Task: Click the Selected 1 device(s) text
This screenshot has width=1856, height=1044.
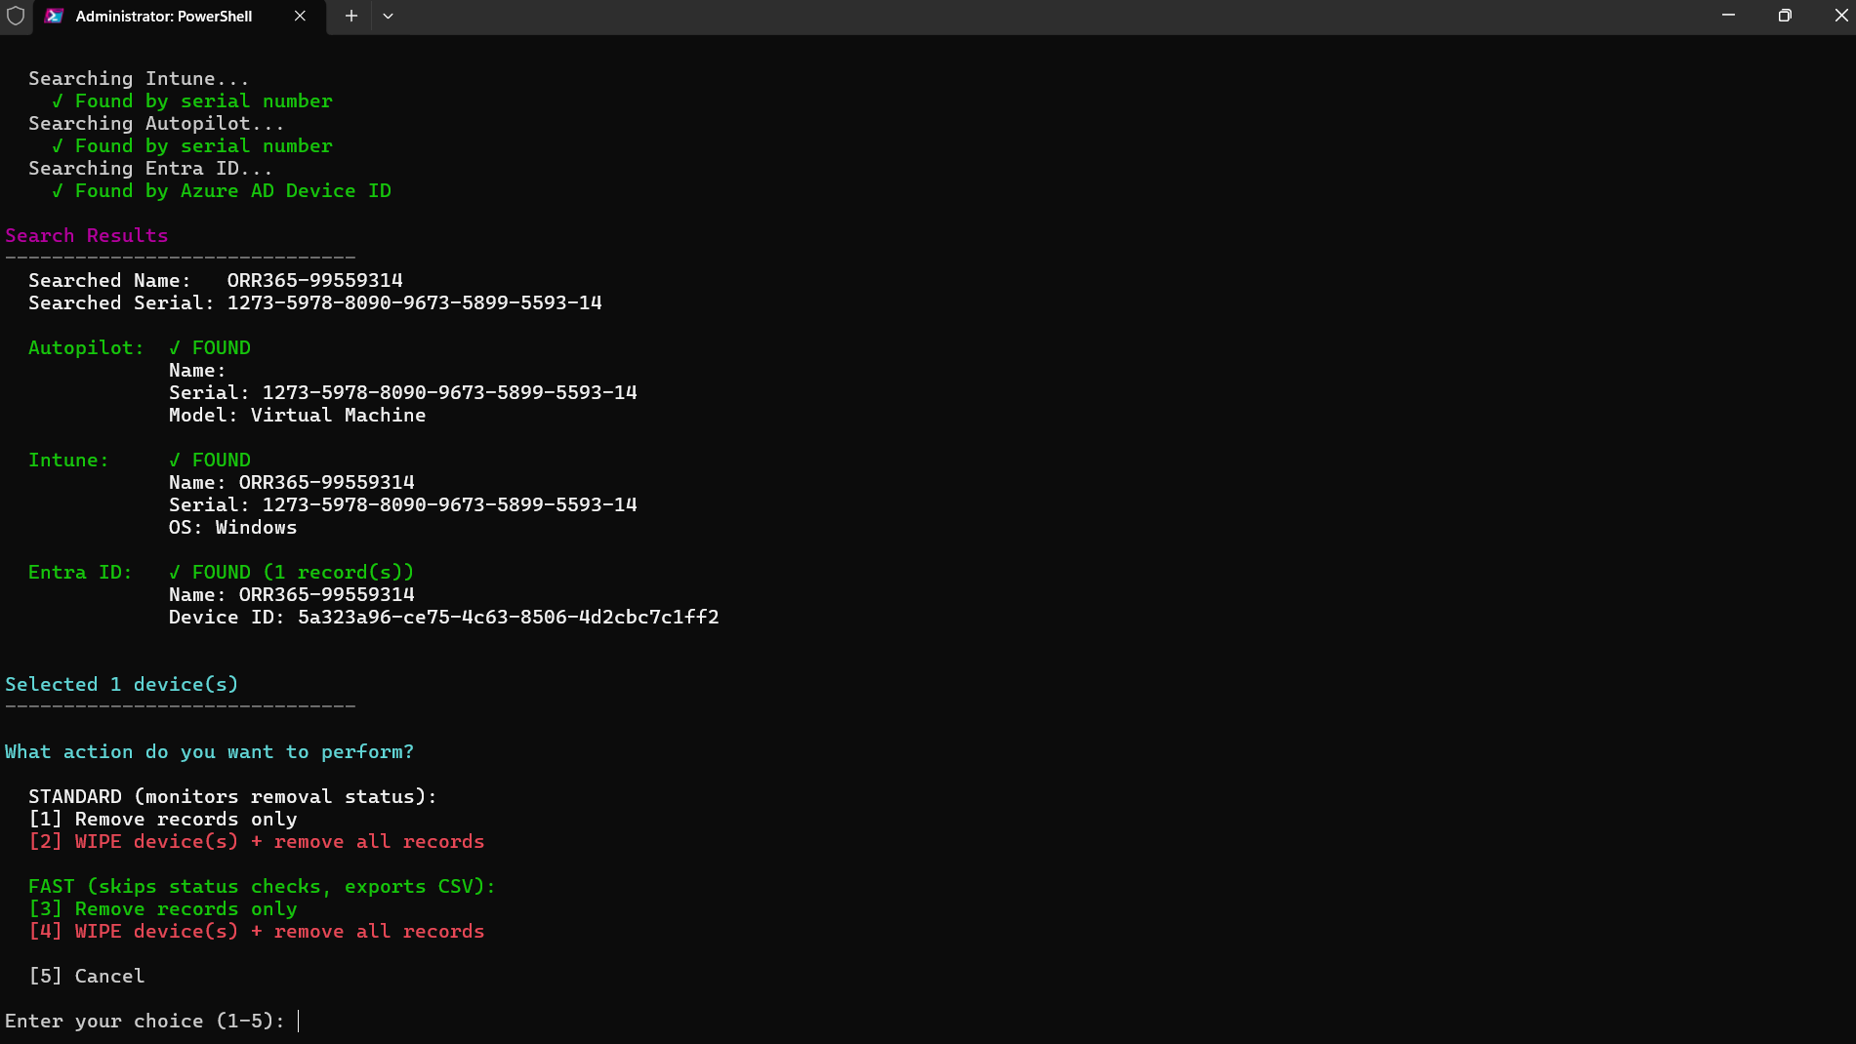Action: click(121, 684)
